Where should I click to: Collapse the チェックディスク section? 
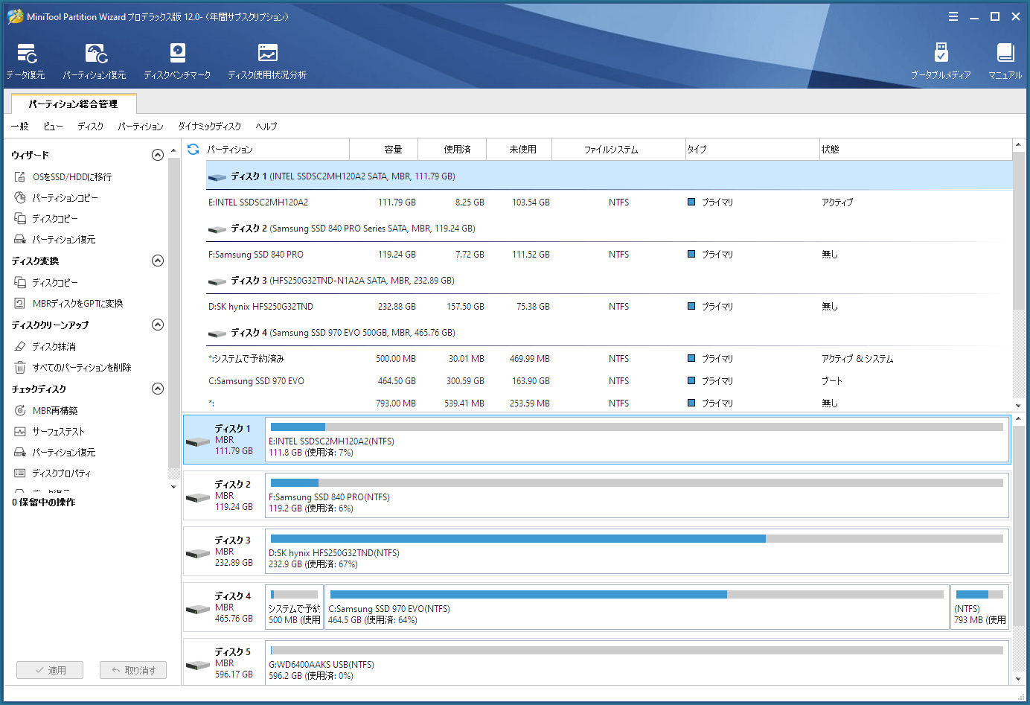158,389
